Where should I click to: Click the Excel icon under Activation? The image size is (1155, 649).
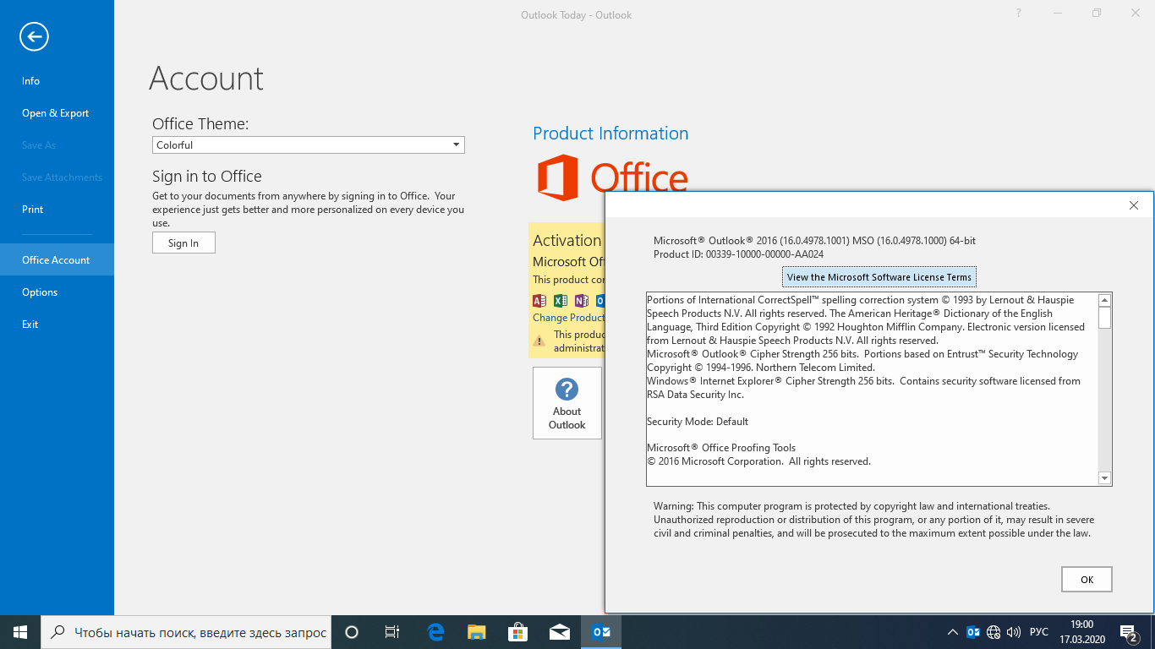[560, 301]
